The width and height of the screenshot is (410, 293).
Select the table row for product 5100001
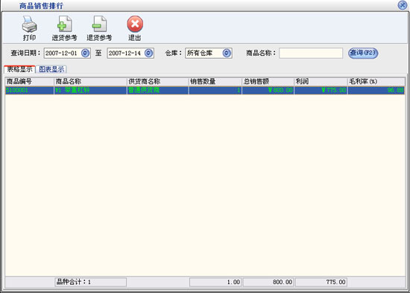coord(205,90)
